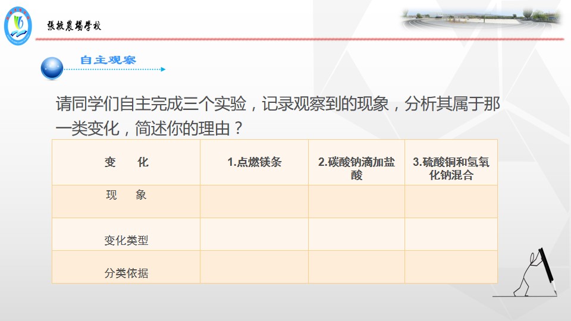Screen dimensions: 571x321
Task: Click the red divider line under header
Action: [x=300, y=39]
